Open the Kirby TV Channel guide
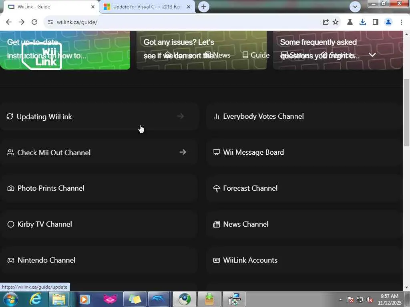This screenshot has height=307, width=410. click(99, 224)
